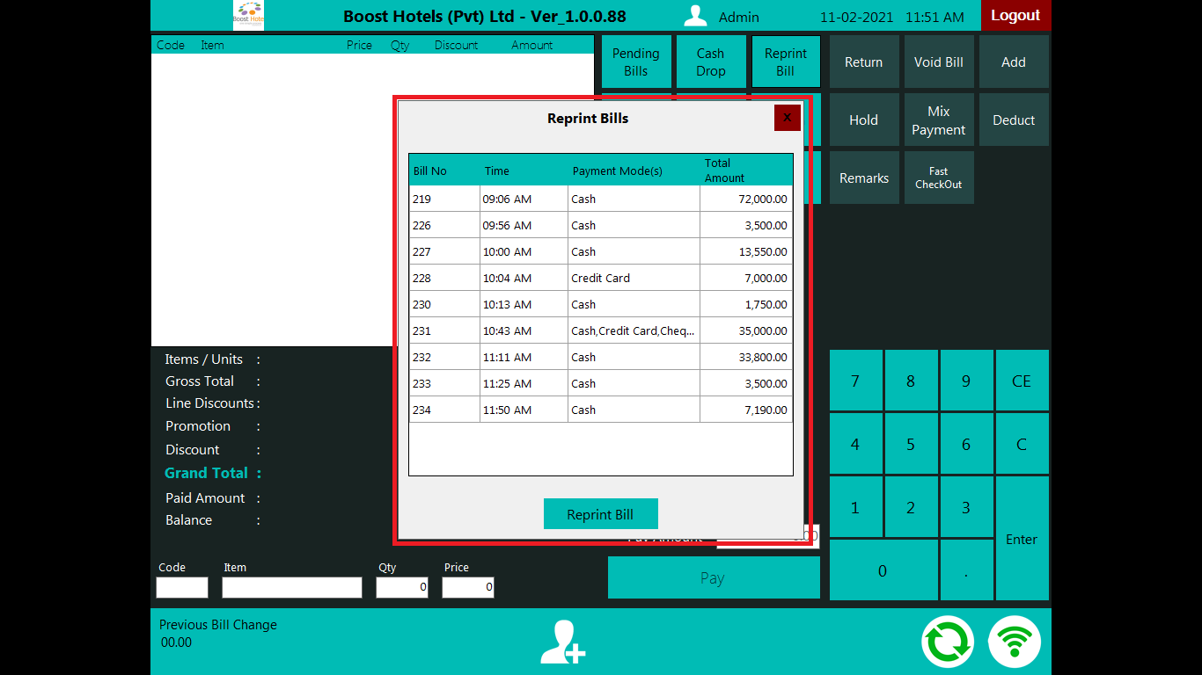
Task: Click the add customer icon
Action: point(563,642)
